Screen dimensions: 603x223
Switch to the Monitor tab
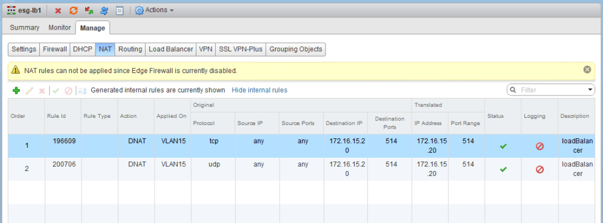pyautogui.click(x=60, y=28)
